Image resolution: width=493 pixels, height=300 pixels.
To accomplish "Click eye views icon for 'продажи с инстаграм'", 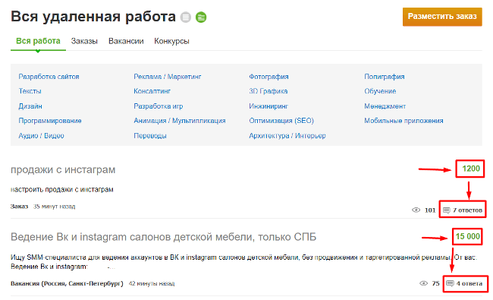I will [416, 210].
